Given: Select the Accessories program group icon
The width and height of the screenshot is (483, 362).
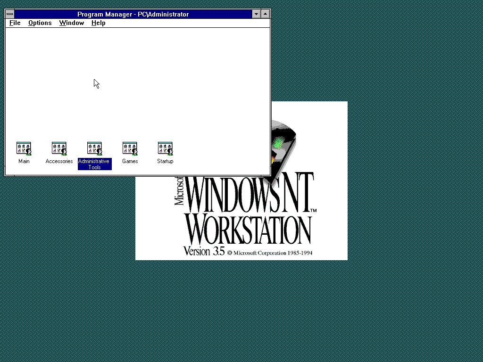Looking at the screenshot, I should (x=59, y=148).
